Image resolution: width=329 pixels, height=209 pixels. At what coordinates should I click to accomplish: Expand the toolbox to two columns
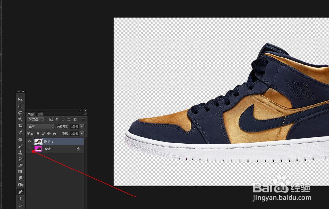point(19,91)
